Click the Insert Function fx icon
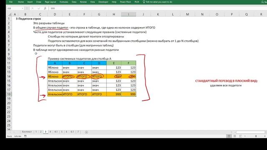 (45, 8)
